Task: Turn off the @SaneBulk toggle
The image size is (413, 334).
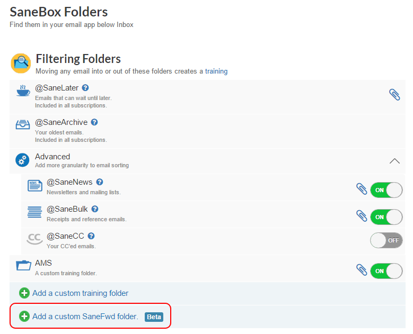Action: tap(386, 217)
